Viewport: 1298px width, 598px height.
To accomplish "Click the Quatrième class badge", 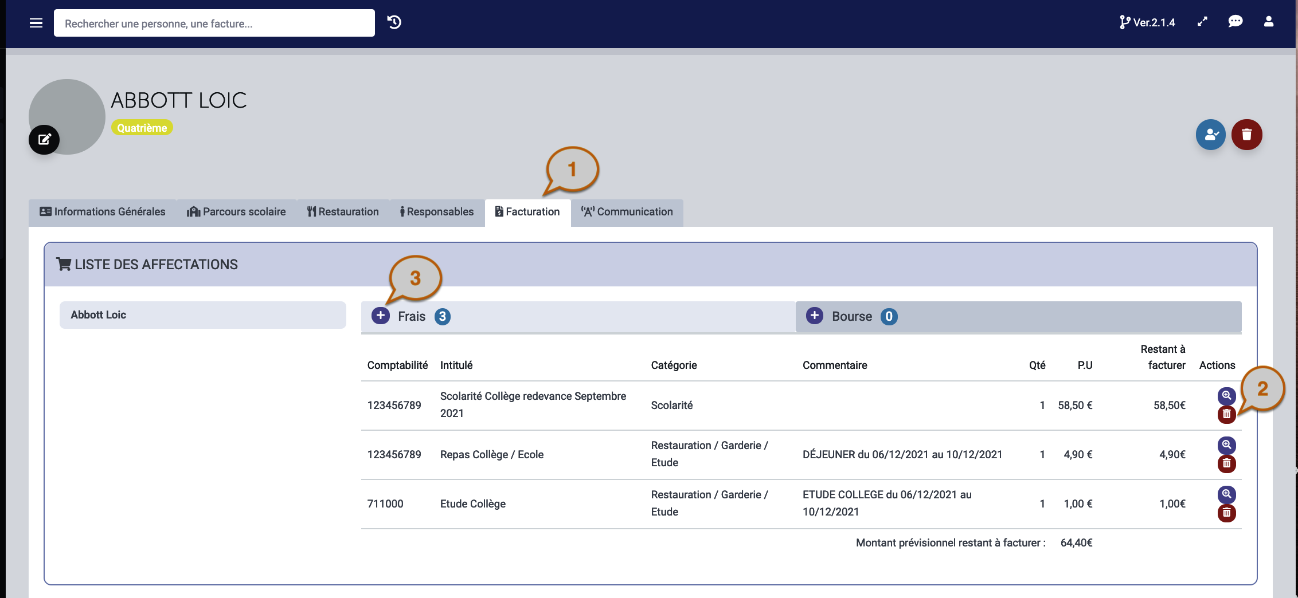I will [x=142, y=128].
